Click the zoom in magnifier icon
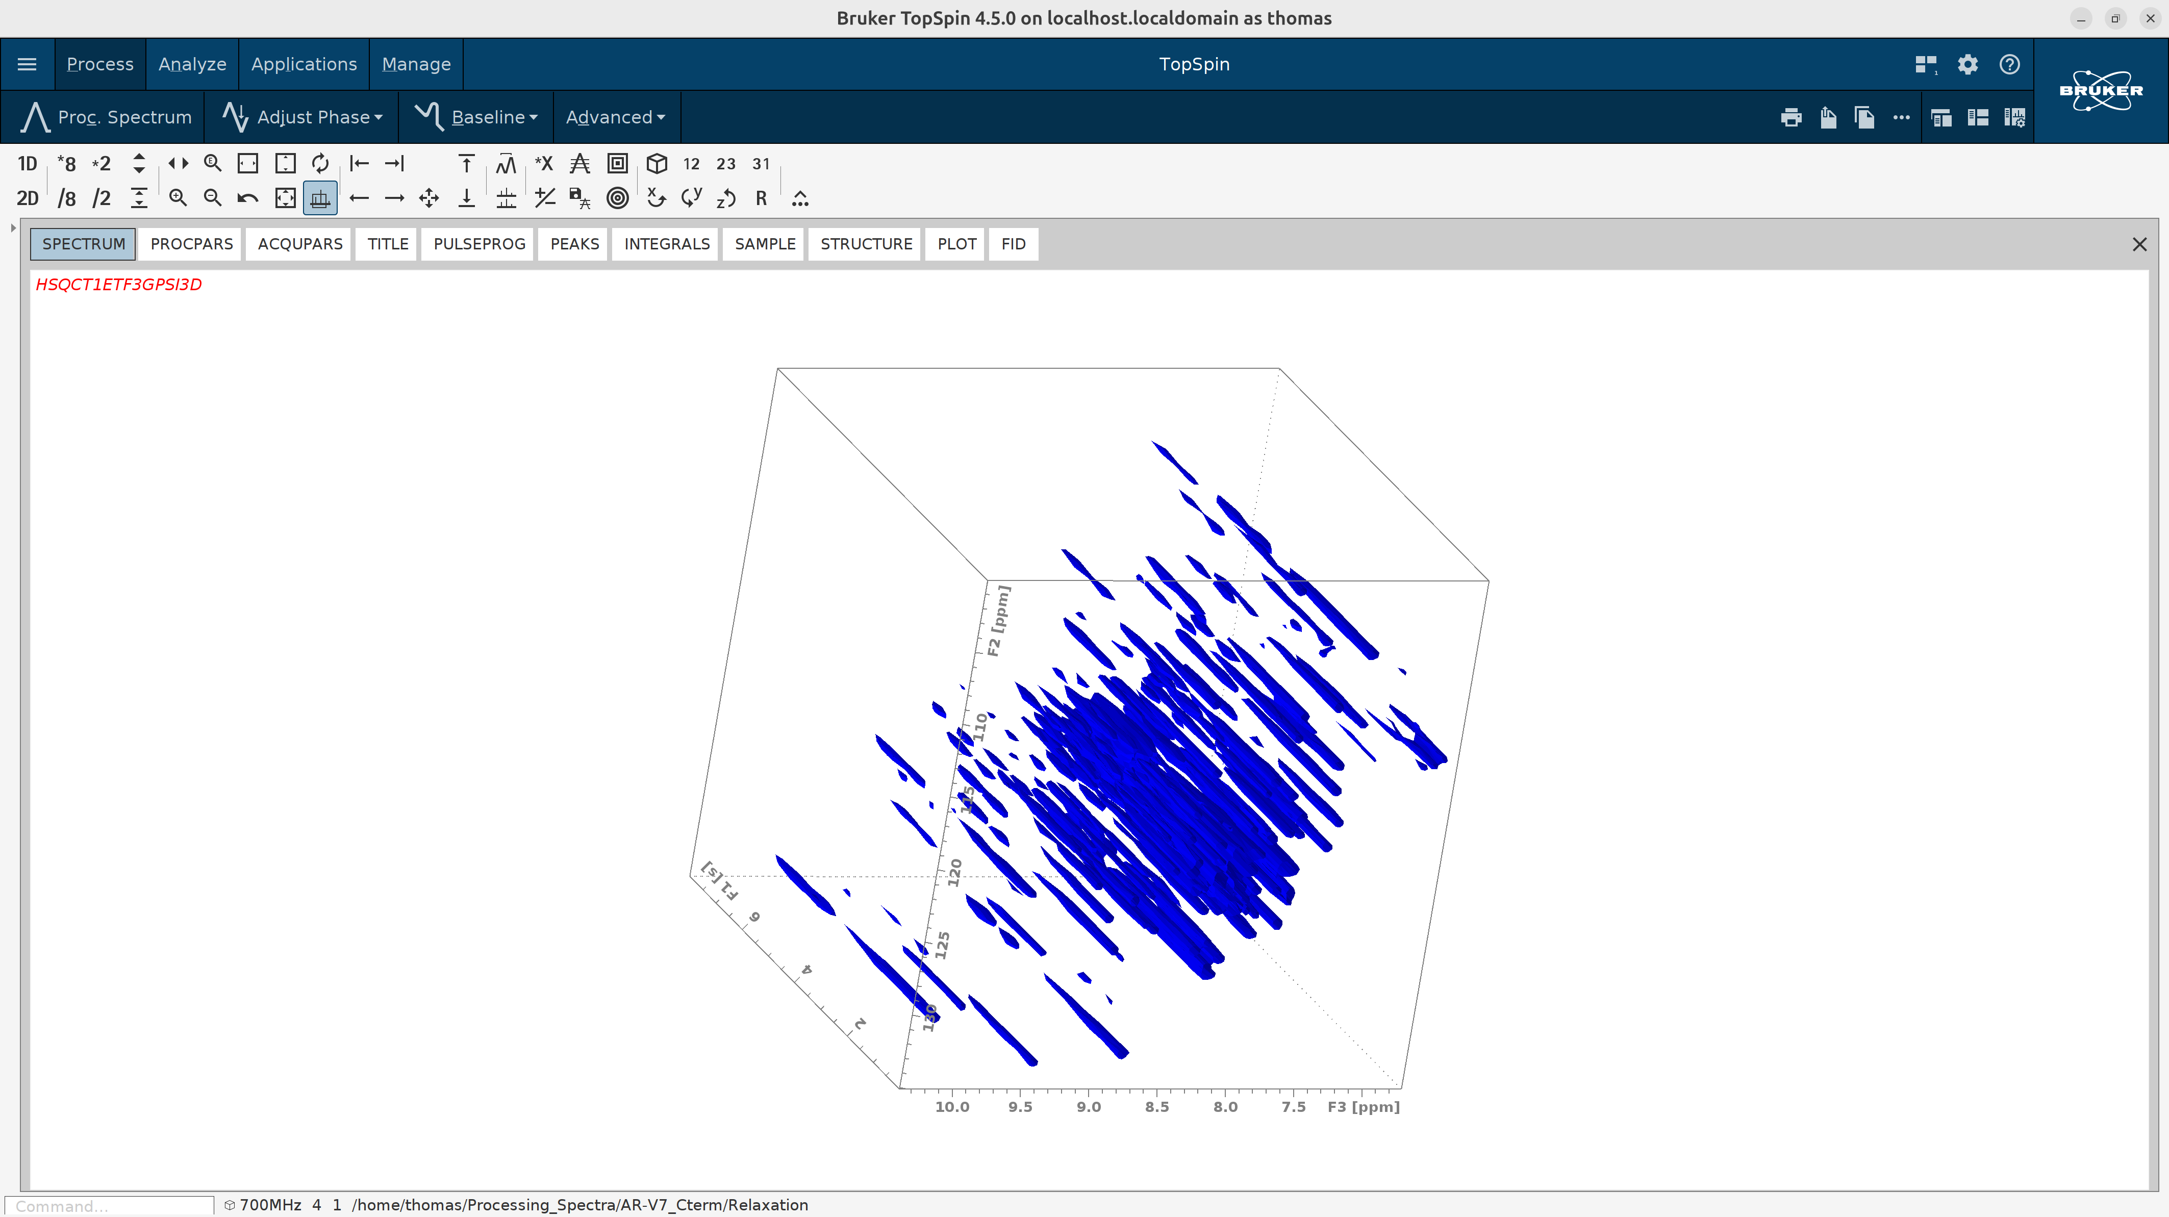The width and height of the screenshot is (2169, 1217). click(178, 198)
